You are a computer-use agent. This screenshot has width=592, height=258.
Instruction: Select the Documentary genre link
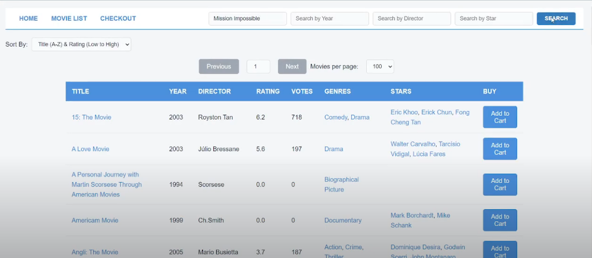tap(343, 220)
